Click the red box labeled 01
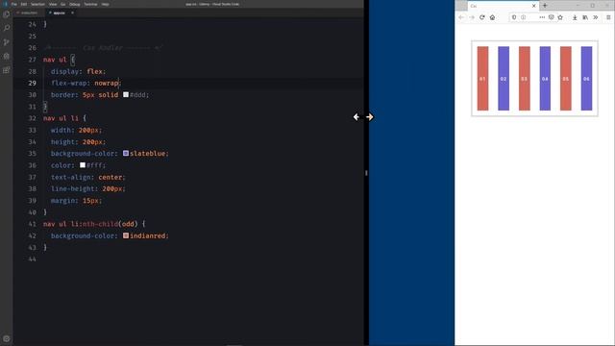Image resolution: width=615 pixels, height=346 pixels. pos(482,79)
